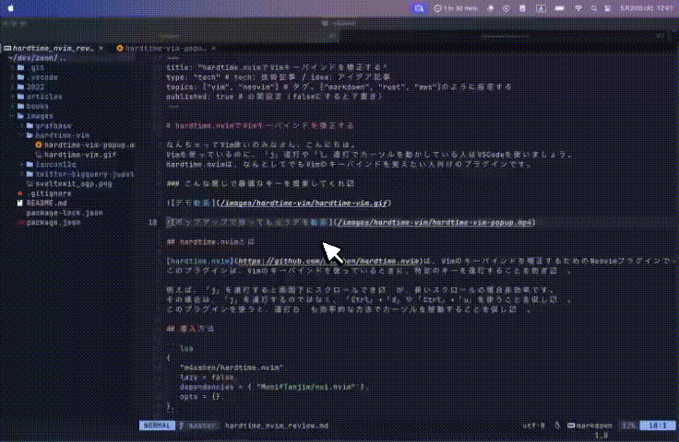This screenshot has width=679, height=442.
Task: Expand the grafbase folder arrow
Action: point(21,126)
